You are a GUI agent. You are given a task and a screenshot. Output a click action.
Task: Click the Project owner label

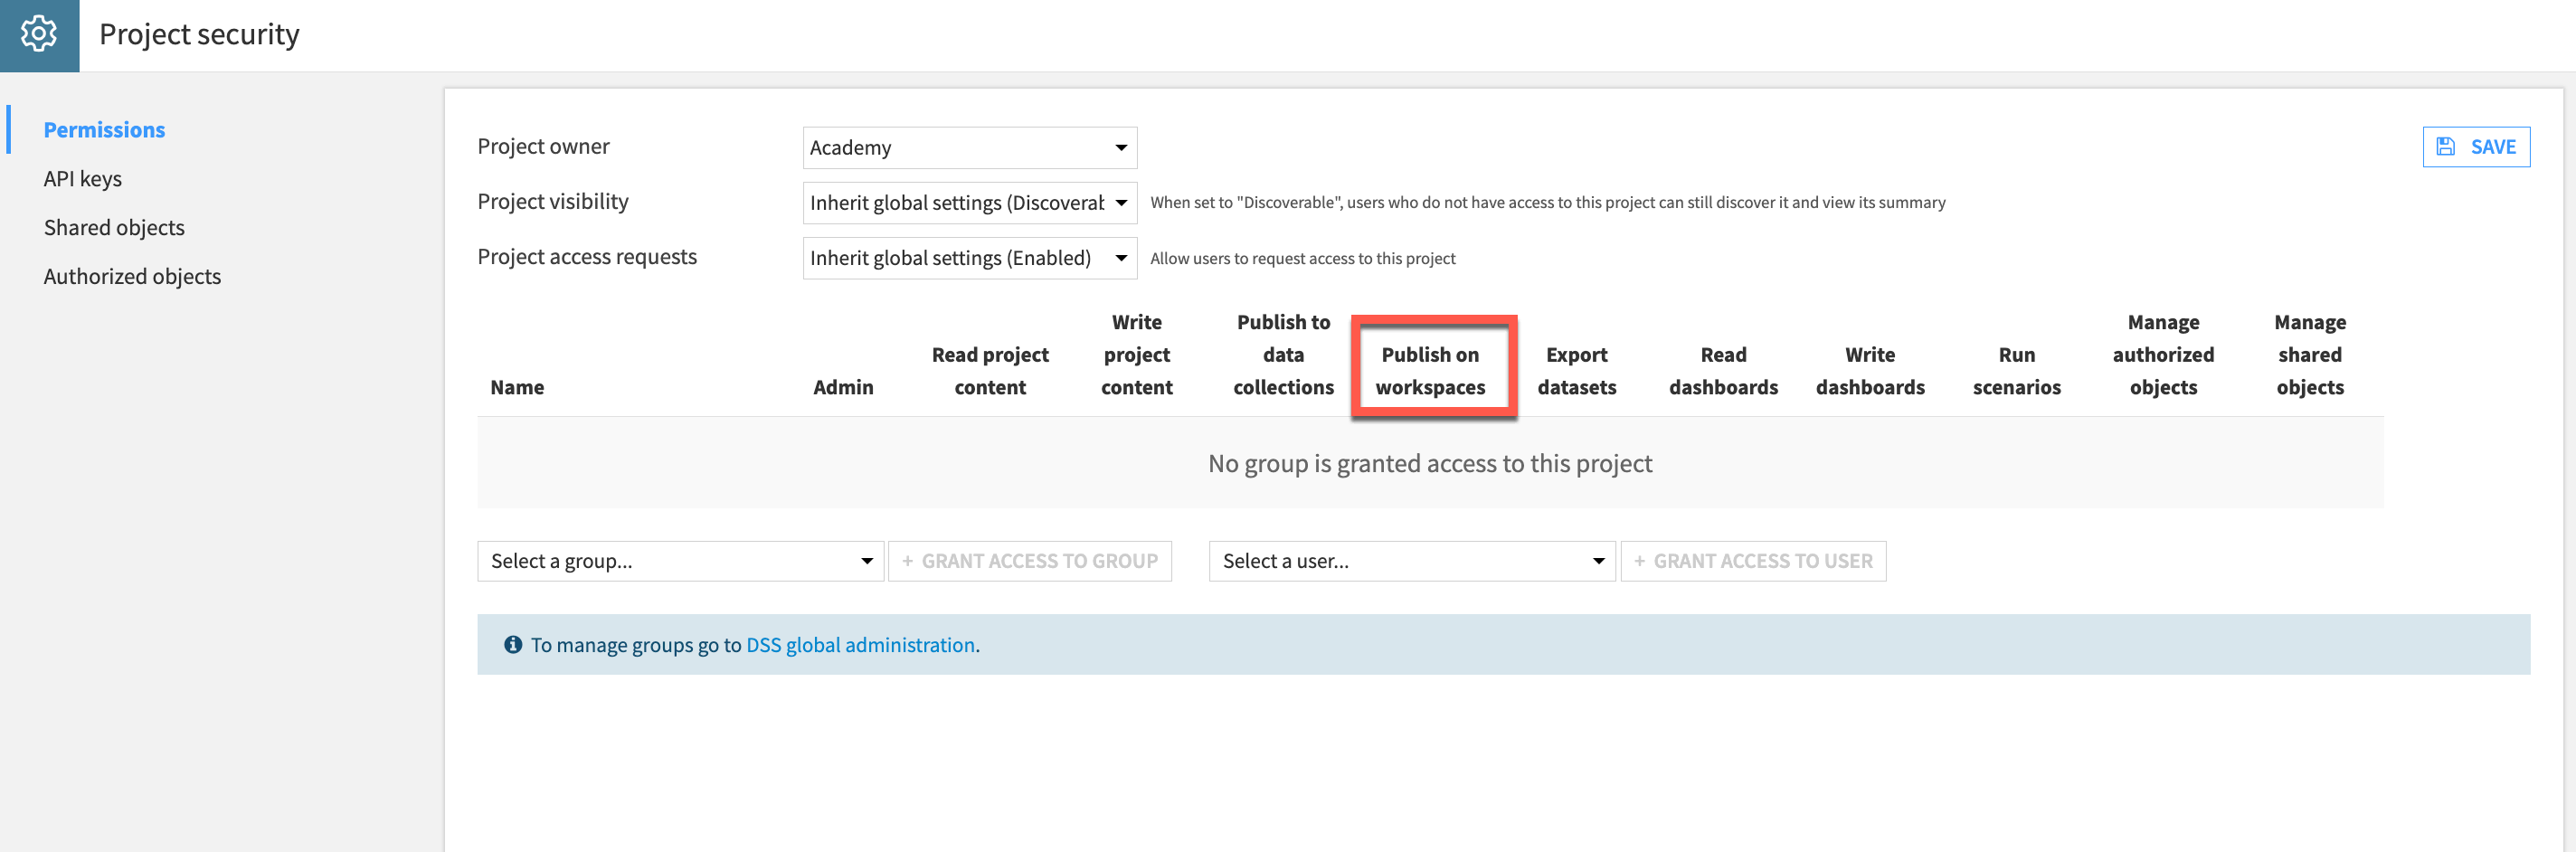tap(543, 147)
